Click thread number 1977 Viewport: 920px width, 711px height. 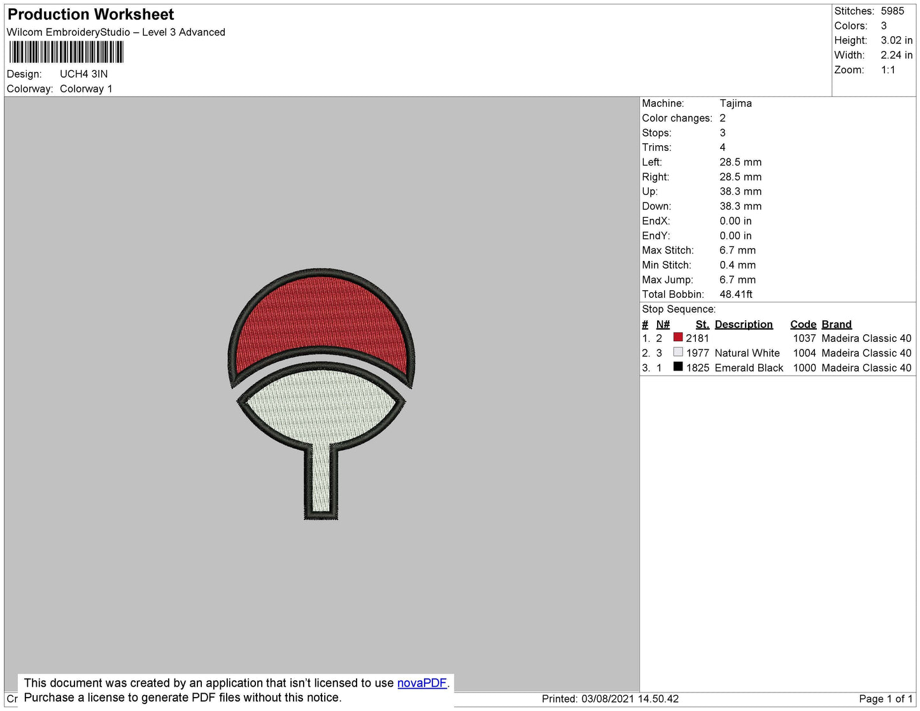[x=697, y=353]
